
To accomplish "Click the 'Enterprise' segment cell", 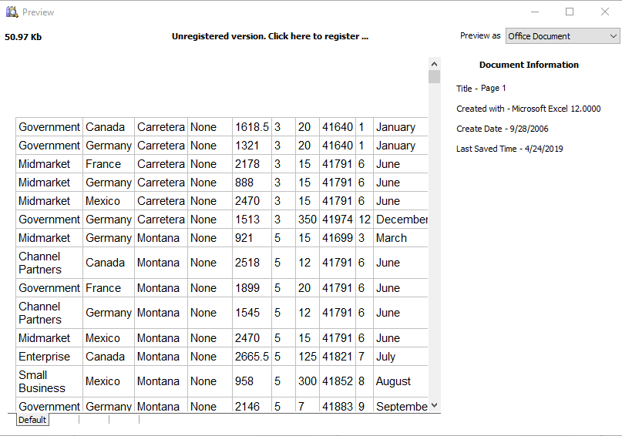I will 44,357.
